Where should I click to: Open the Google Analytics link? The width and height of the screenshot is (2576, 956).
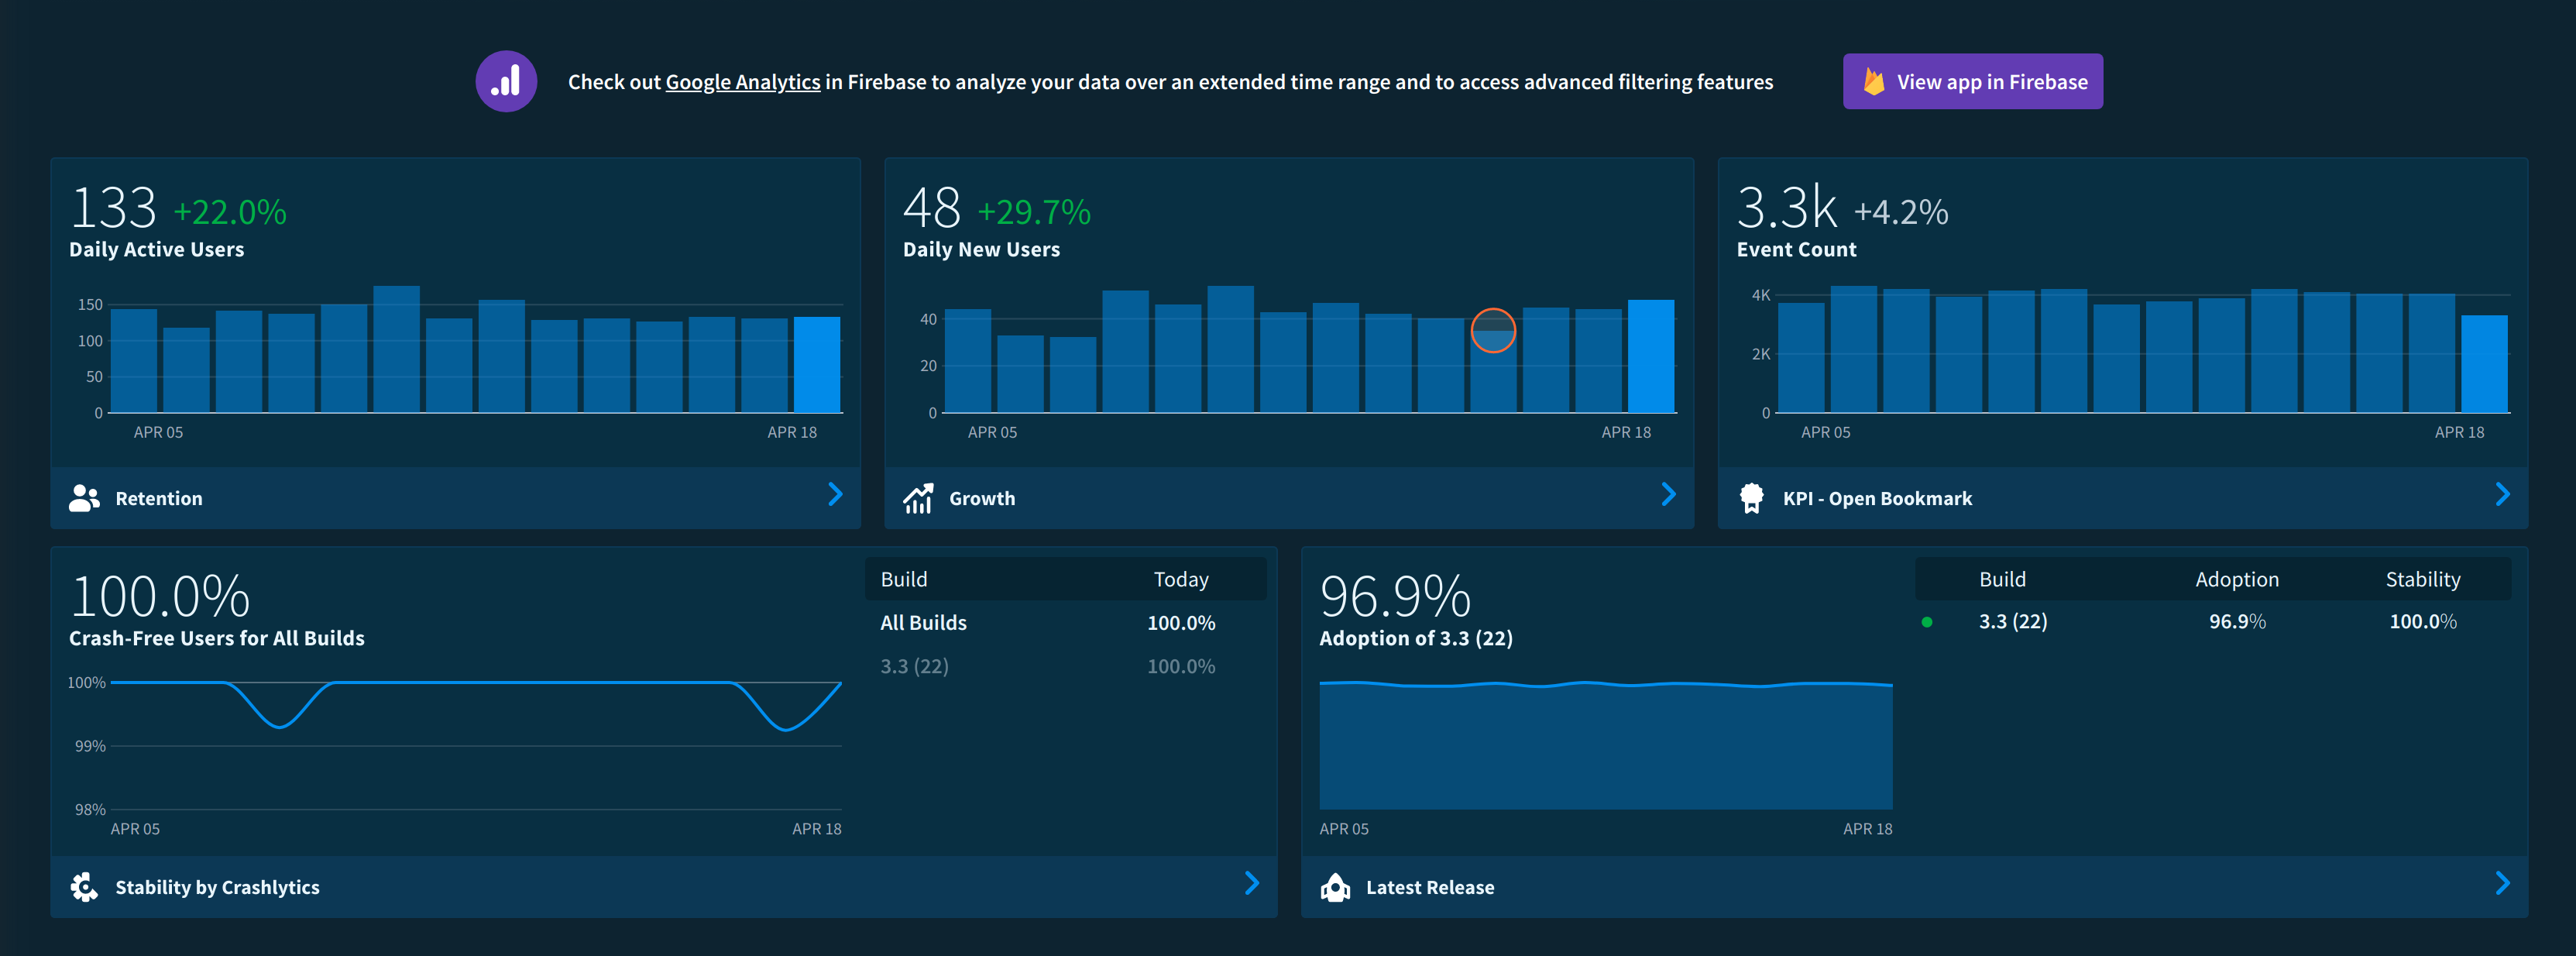[743, 82]
